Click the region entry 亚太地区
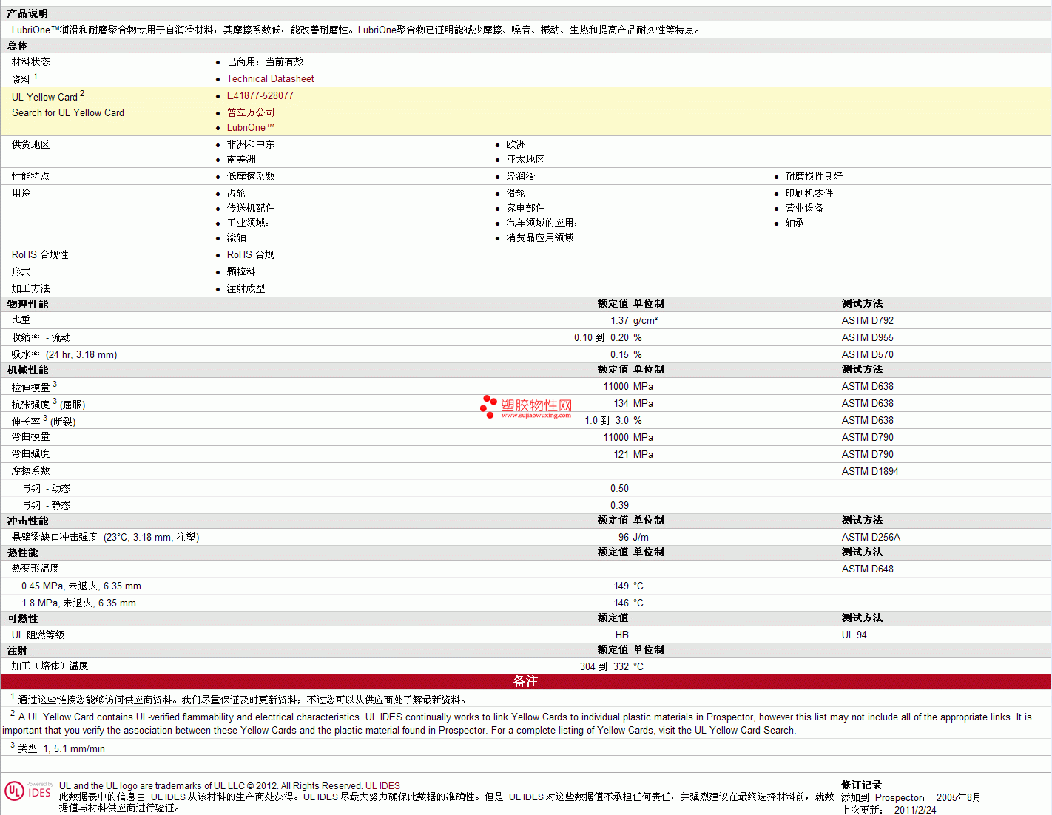Screen dimensions: 1052x815 pos(525,159)
